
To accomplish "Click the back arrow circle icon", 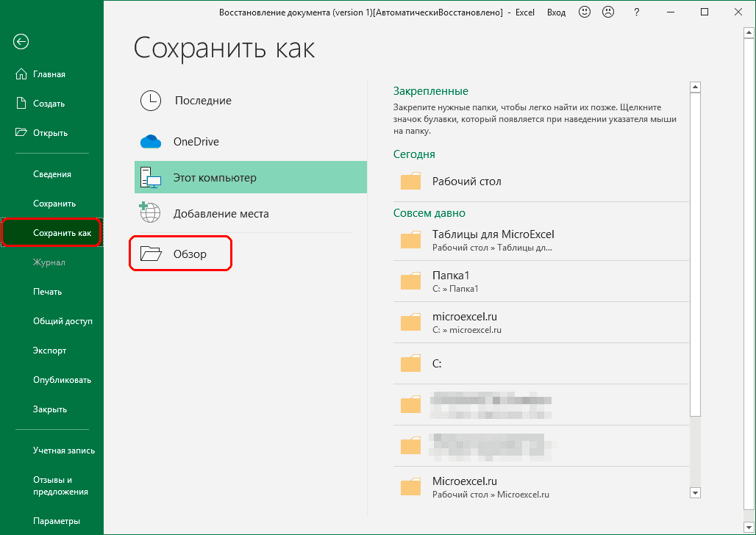I will pyautogui.click(x=21, y=42).
